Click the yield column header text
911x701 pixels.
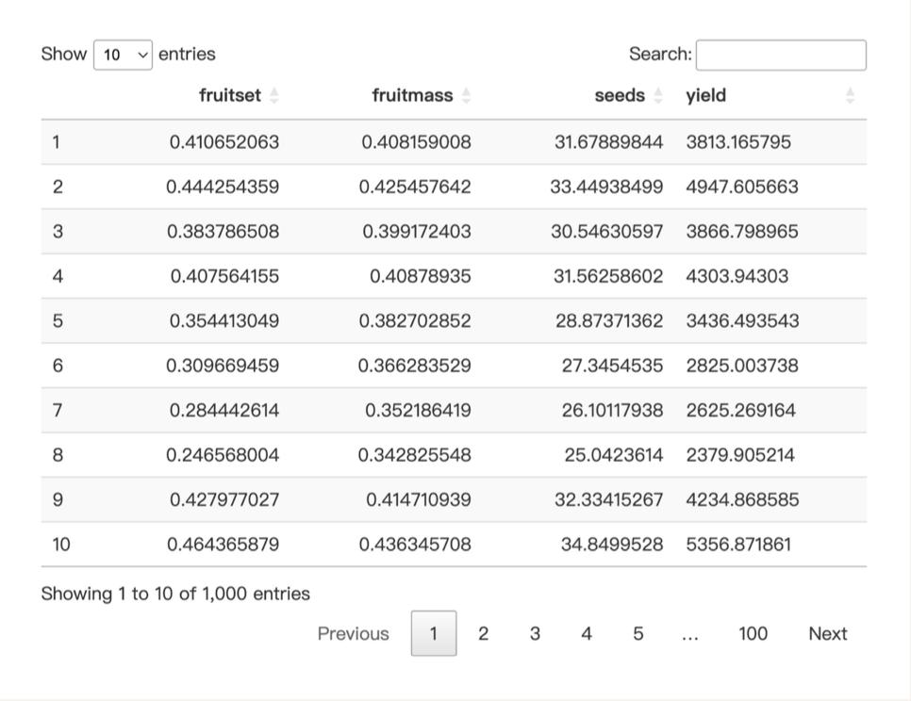click(x=706, y=95)
